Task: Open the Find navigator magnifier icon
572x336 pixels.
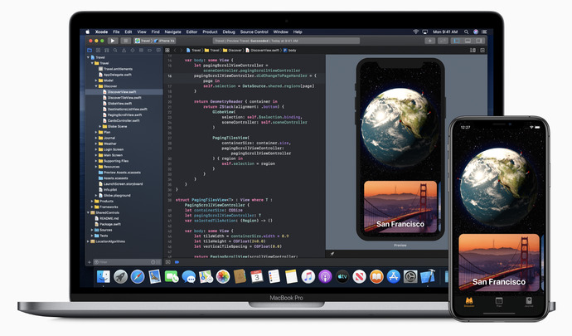Action: coord(115,51)
